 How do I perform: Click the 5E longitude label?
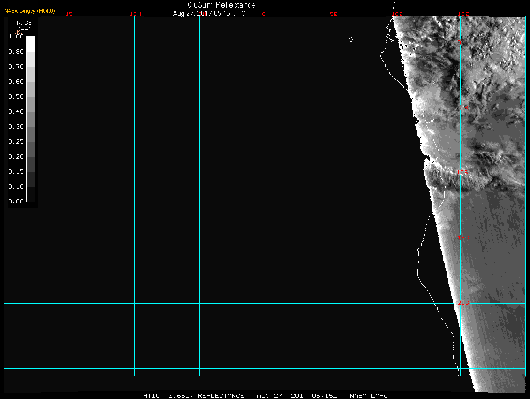coord(333,14)
